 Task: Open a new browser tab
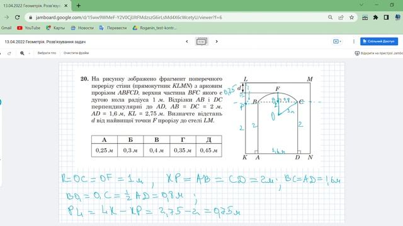(78, 6)
